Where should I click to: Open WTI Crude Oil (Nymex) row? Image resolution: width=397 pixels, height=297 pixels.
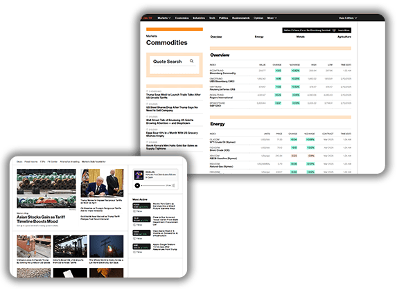pyautogui.click(x=281, y=141)
